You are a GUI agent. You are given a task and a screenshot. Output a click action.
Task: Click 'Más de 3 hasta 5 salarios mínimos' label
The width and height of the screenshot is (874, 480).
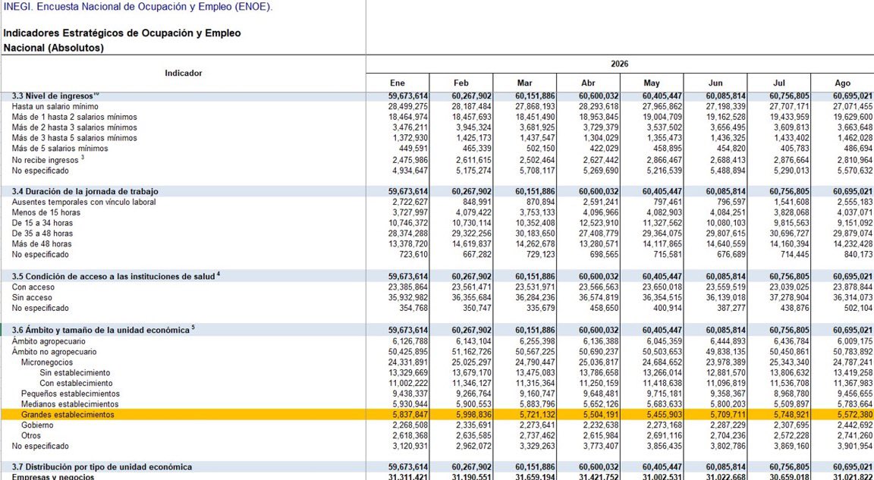tap(74, 137)
